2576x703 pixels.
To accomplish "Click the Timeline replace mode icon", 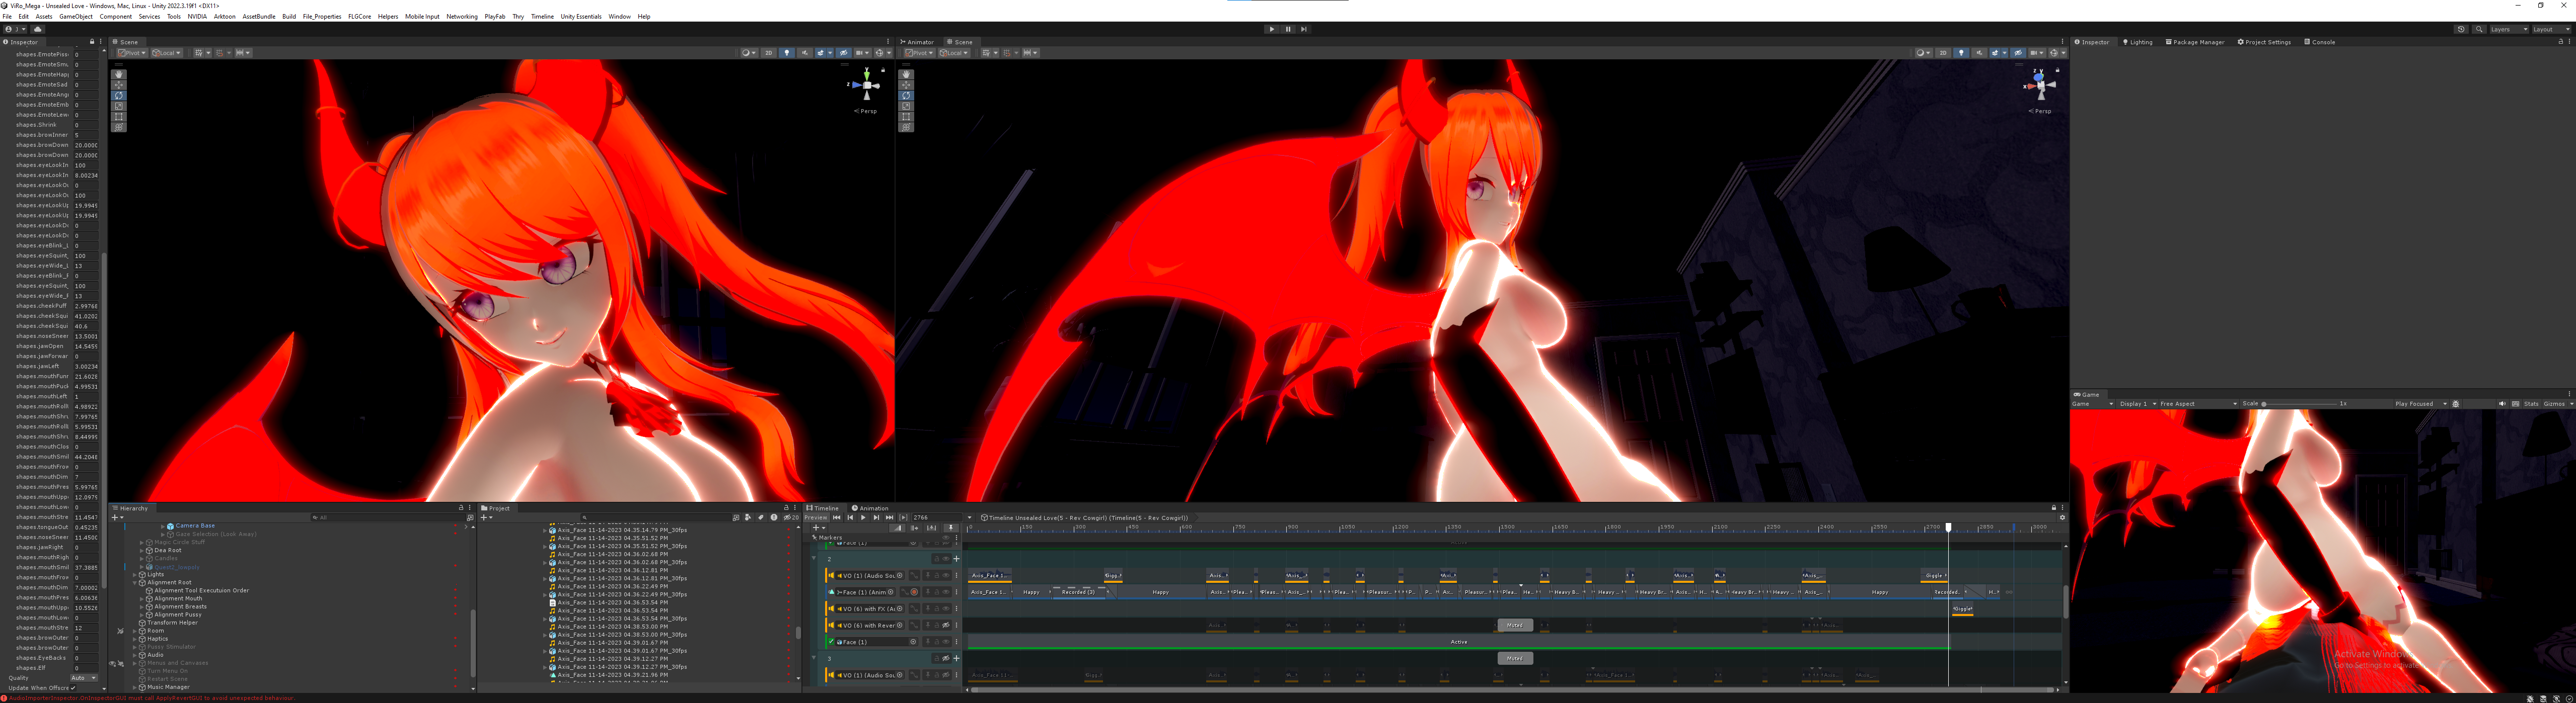I will 931,528.
